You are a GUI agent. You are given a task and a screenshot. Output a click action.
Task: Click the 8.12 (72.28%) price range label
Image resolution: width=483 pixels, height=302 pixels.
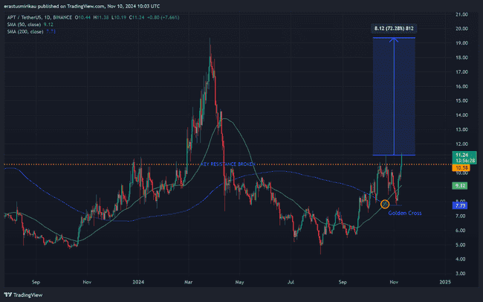point(393,30)
